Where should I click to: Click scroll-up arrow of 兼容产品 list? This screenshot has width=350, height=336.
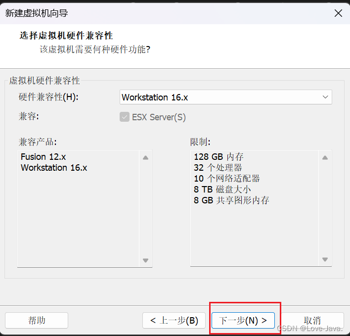point(145,158)
